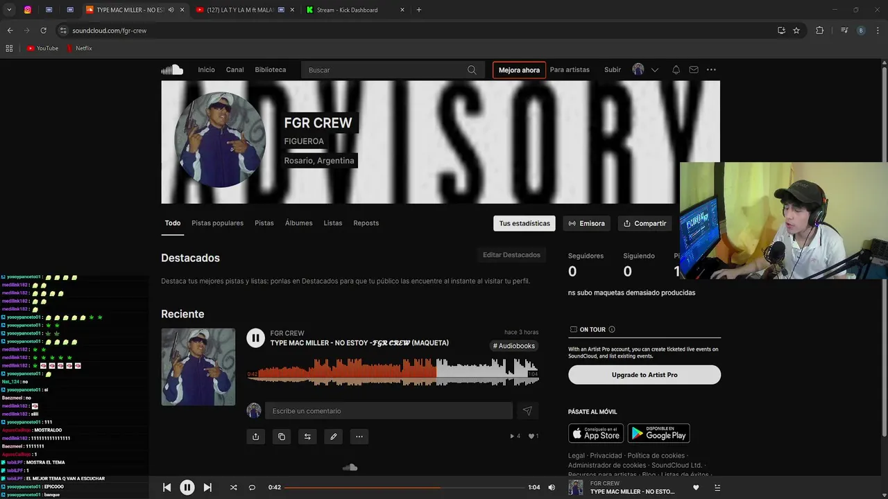Focus the Buscar search field
The image size is (888, 499).
(392, 70)
